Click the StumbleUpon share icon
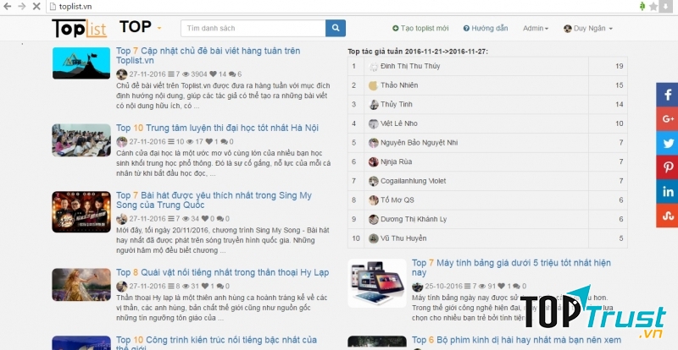This screenshot has height=350, width=678. coord(667,216)
